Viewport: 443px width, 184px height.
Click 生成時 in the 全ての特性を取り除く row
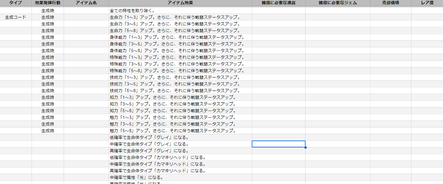click(x=48, y=11)
